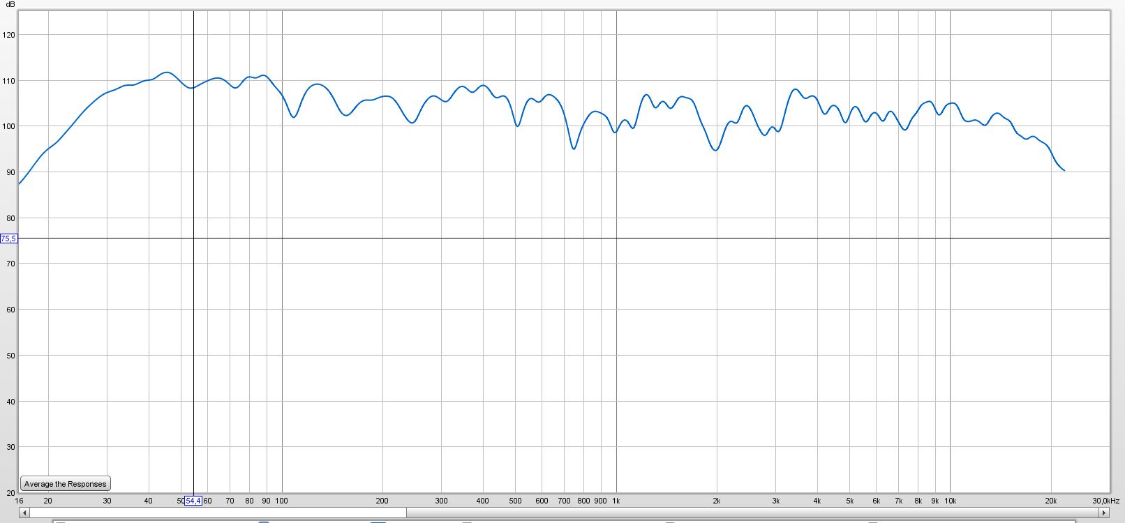Click the dB unit label atop axis

(x=10, y=5)
